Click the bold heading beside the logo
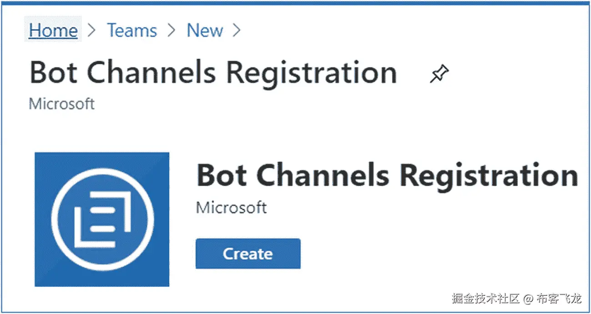This screenshot has width=591, height=314. (387, 175)
